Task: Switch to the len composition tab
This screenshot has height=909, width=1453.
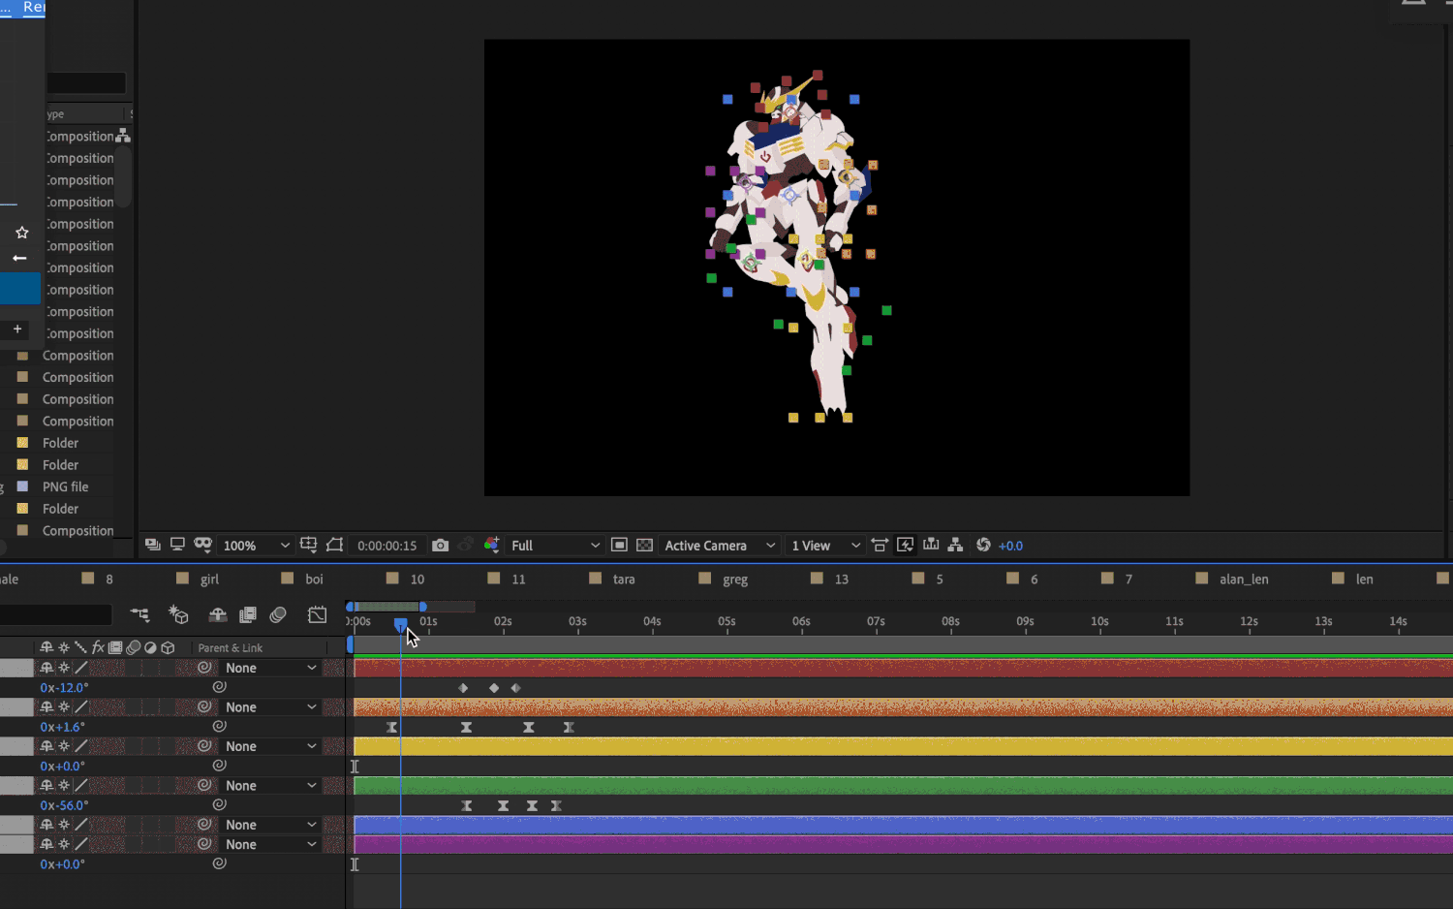Action: 1364,580
